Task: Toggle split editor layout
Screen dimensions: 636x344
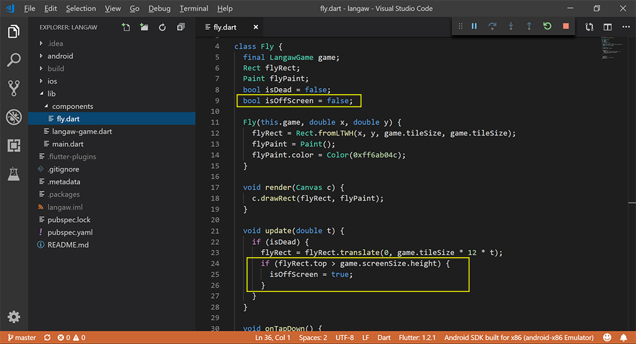Action: tap(607, 27)
